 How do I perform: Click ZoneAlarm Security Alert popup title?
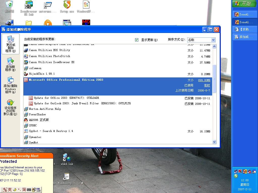[x=19, y=156]
